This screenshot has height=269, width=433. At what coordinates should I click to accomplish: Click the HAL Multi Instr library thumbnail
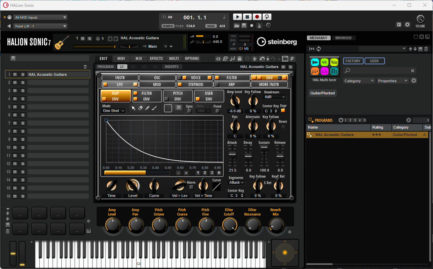325,67
